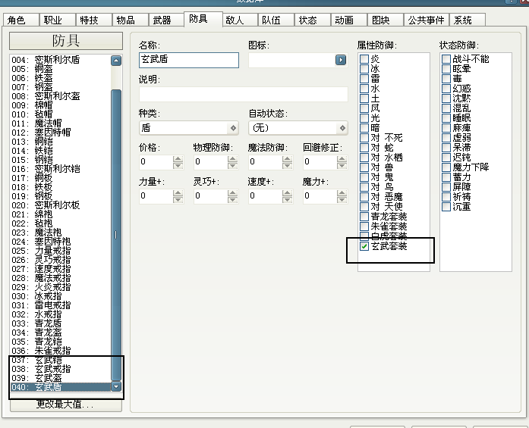Uncheck the 玄武套装 checkbox
Image resolution: width=529 pixels, height=428 pixels.
click(364, 246)
